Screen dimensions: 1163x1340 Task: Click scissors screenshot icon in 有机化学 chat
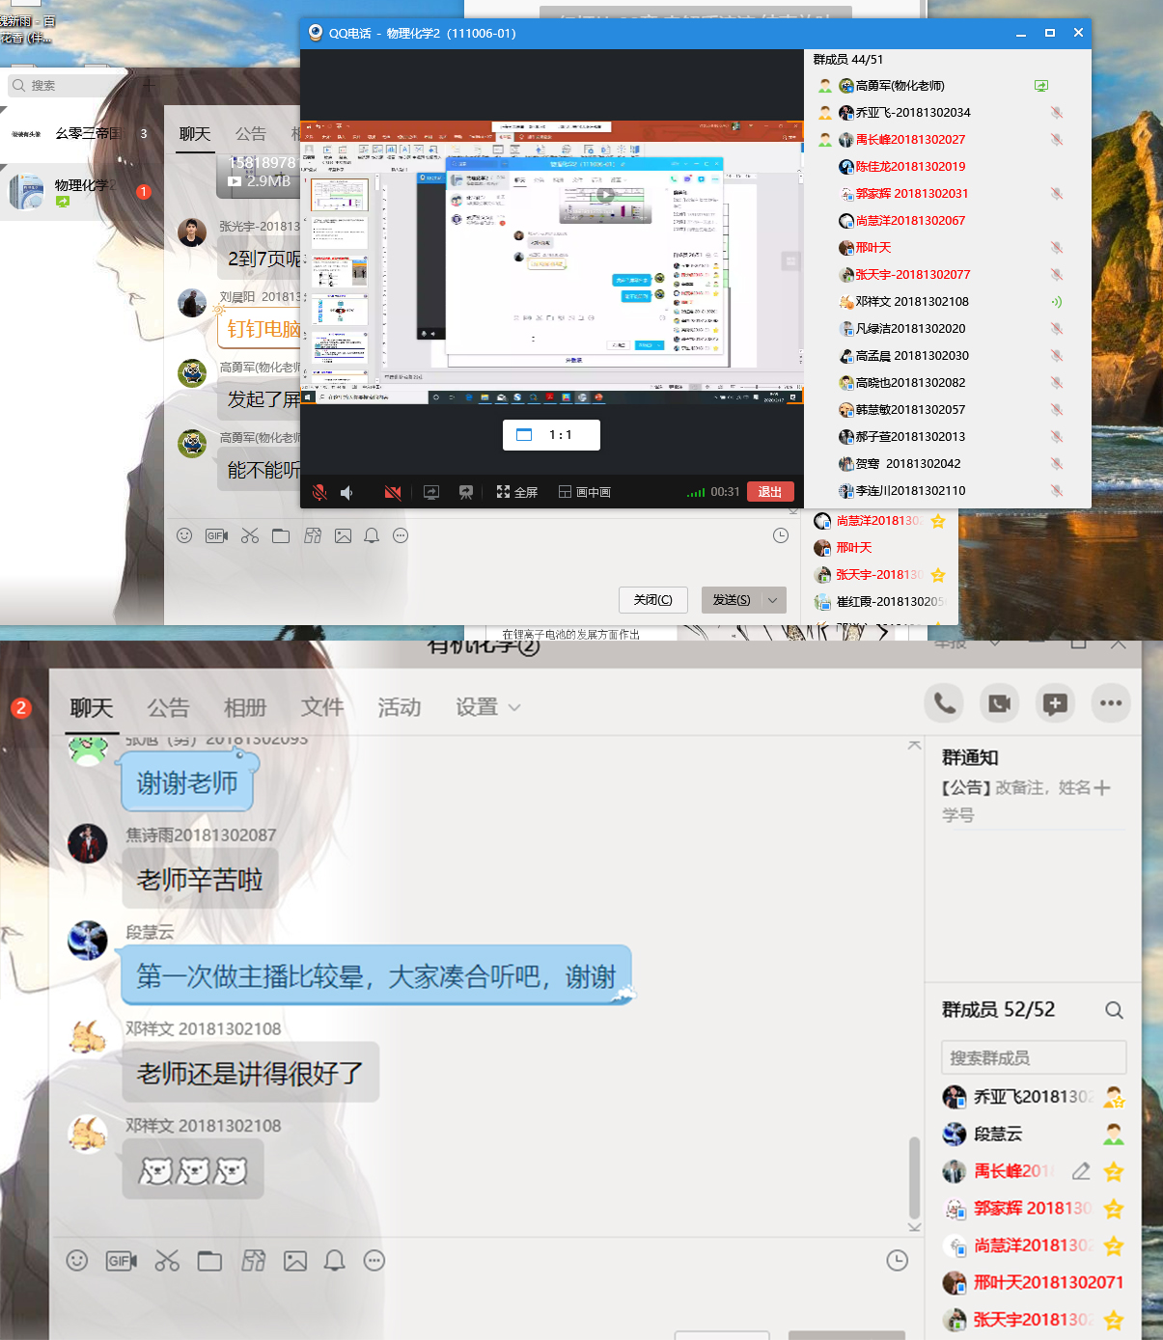(167, 1260)
